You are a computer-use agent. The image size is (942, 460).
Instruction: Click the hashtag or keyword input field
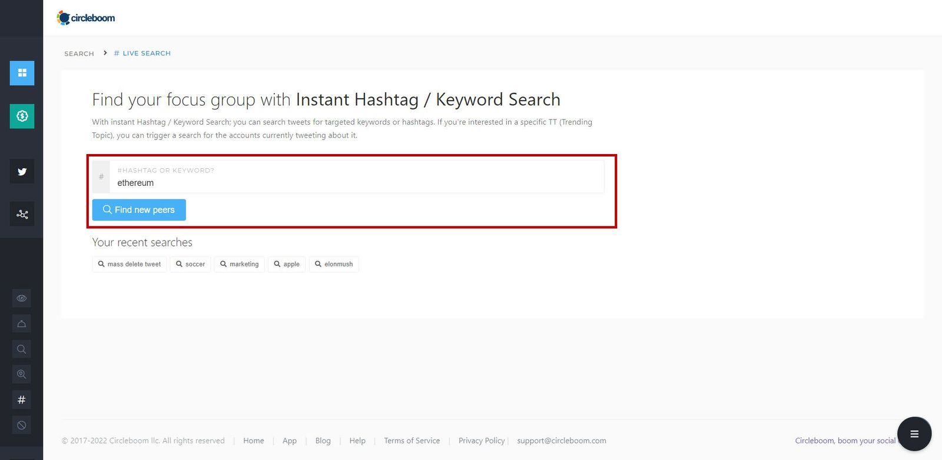pos(356,182)
